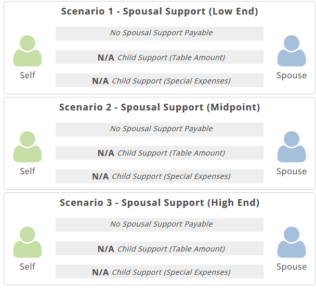Screen dimensions: 316x293
Task: Click Scenario 1 'No Spousal Support Payable' bar
Action: (x=160, y=33)
